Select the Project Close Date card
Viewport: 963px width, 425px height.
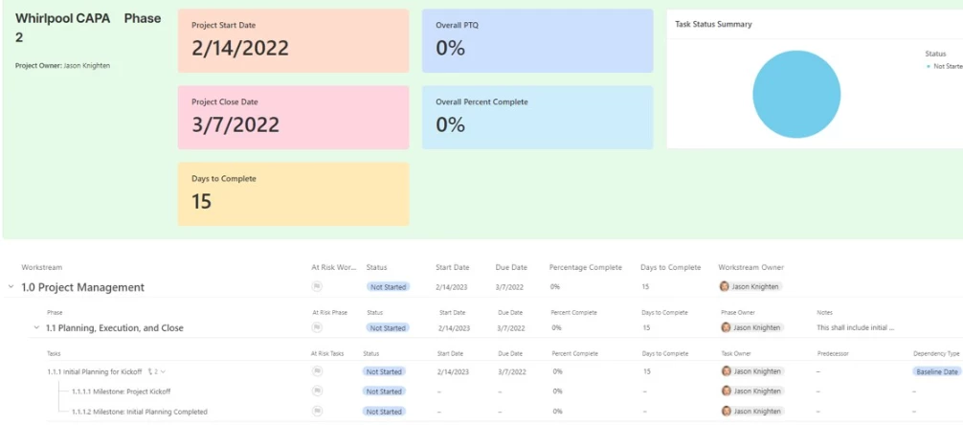pos(294,118)
